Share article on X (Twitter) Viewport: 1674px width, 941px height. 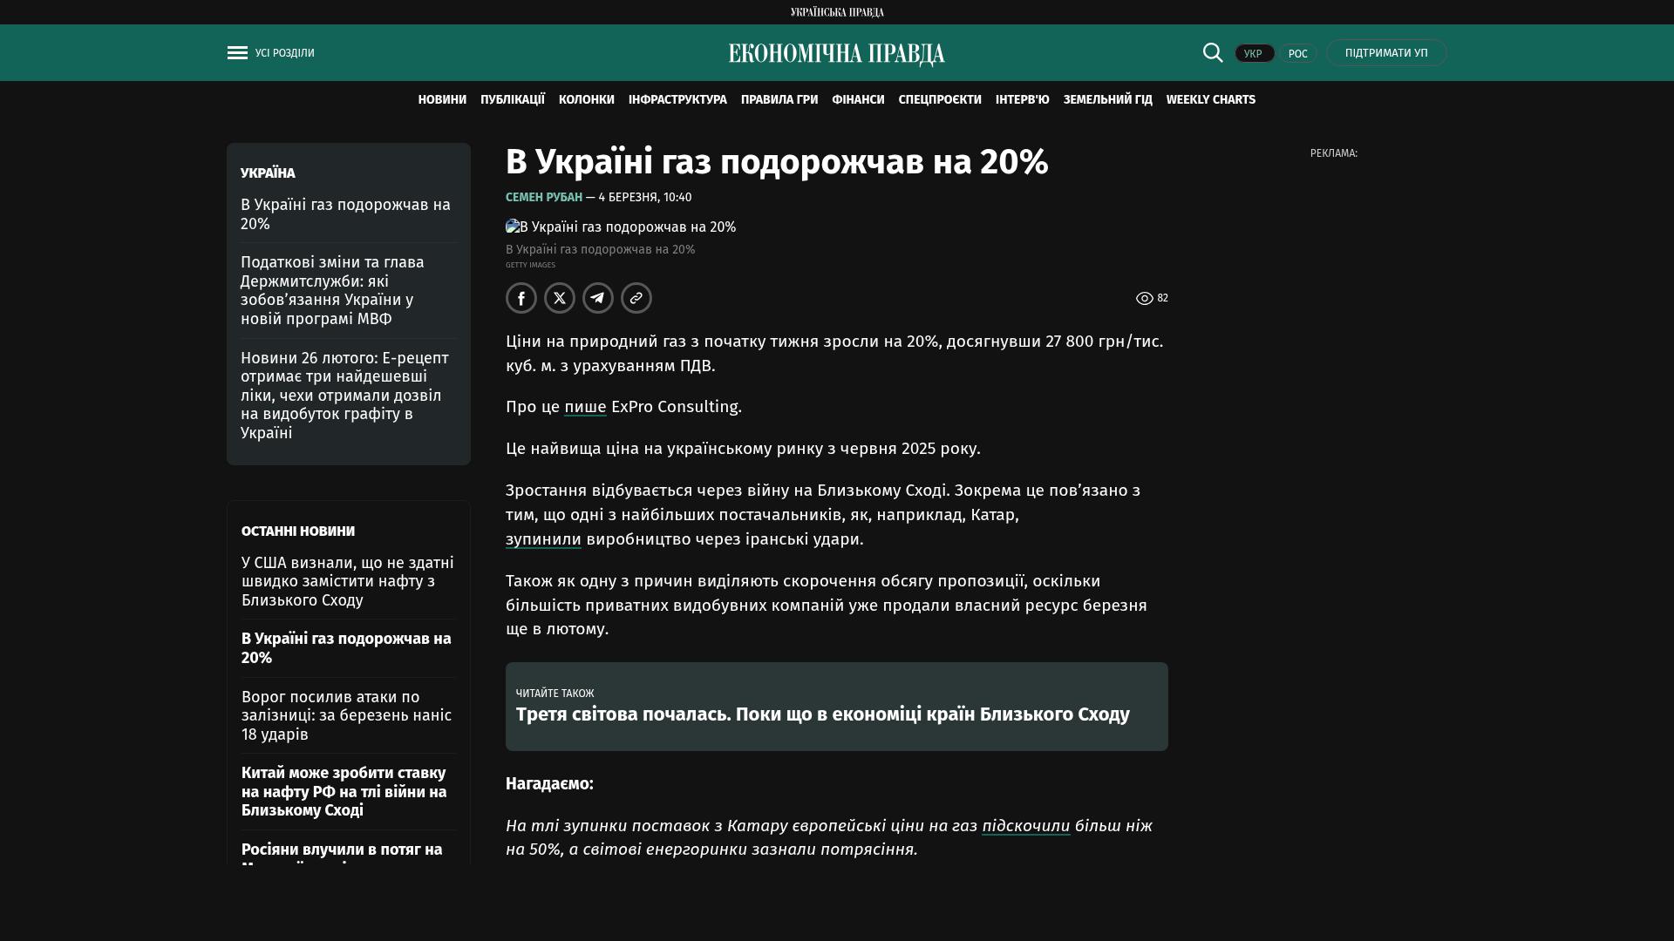click(x=560, y=298)
